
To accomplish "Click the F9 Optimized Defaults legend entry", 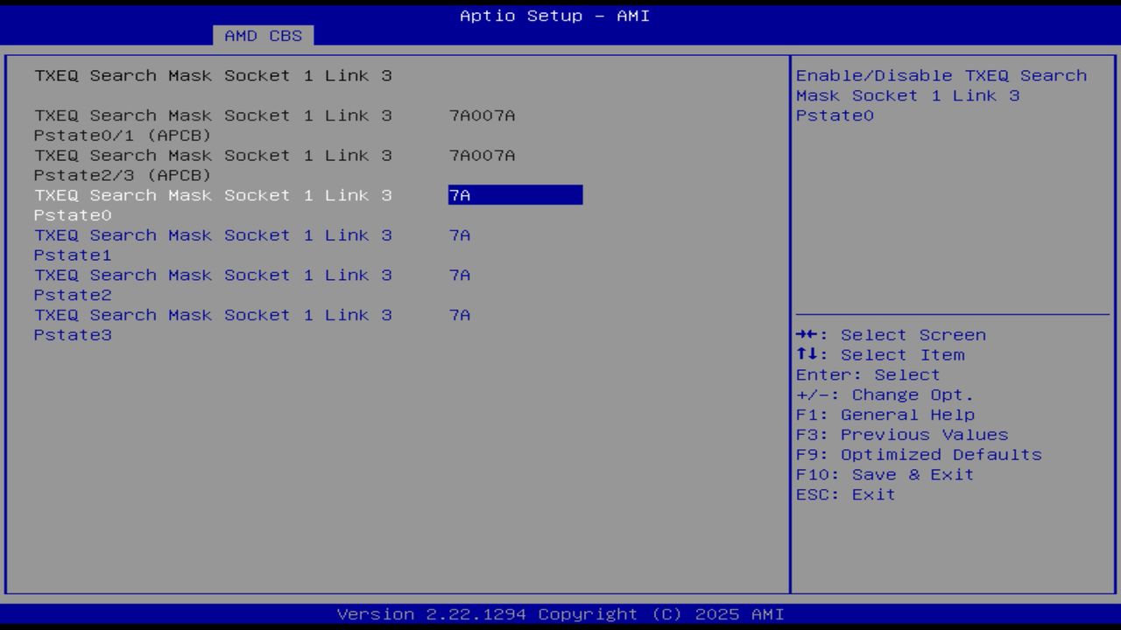I will tap(918, 454).
